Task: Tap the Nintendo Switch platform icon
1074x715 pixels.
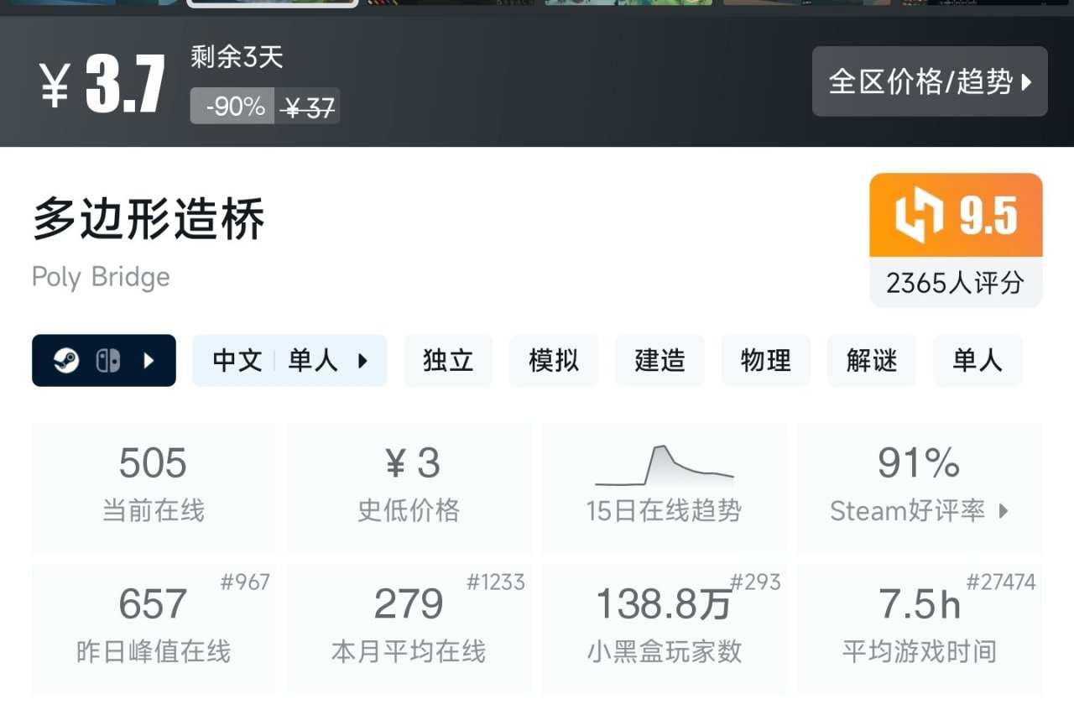Action: 107,361
